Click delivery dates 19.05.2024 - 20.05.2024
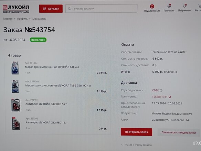The width and height of the screenshot is (201, 151). [167, 103]
